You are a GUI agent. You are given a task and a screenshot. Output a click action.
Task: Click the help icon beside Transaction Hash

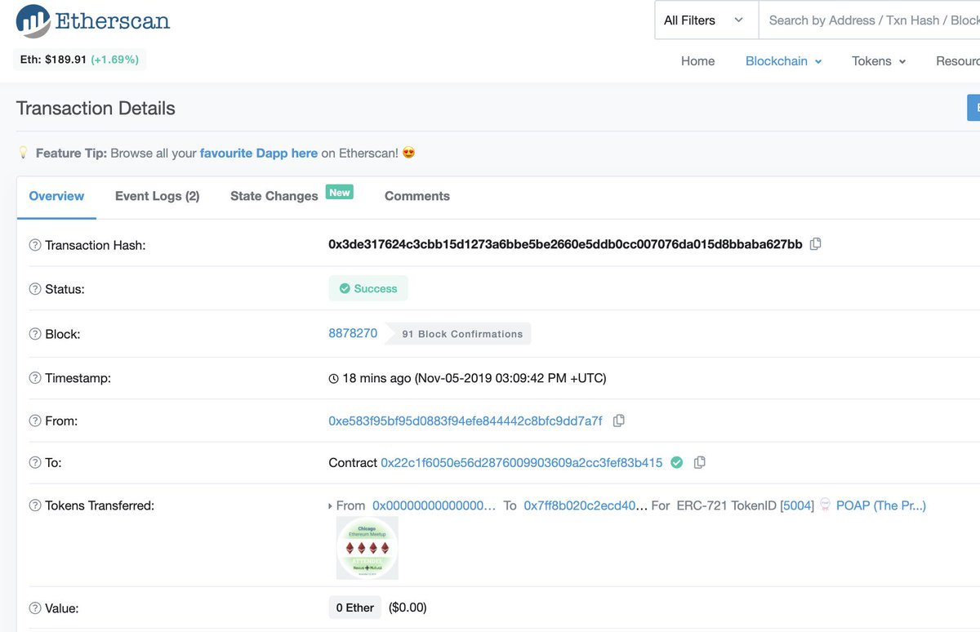pyautogui.click(x=35, y=245)
